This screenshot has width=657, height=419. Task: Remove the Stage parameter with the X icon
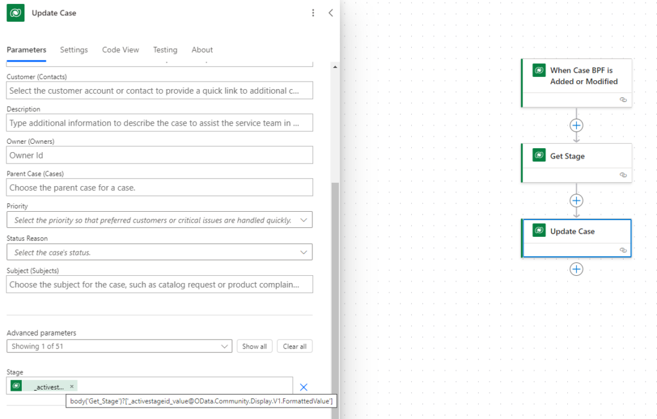click(x=304, y=387)
